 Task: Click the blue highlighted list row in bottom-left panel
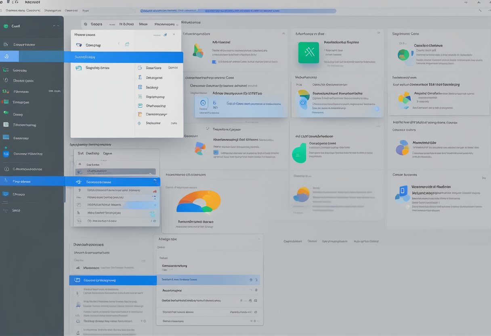coord(113,280)
